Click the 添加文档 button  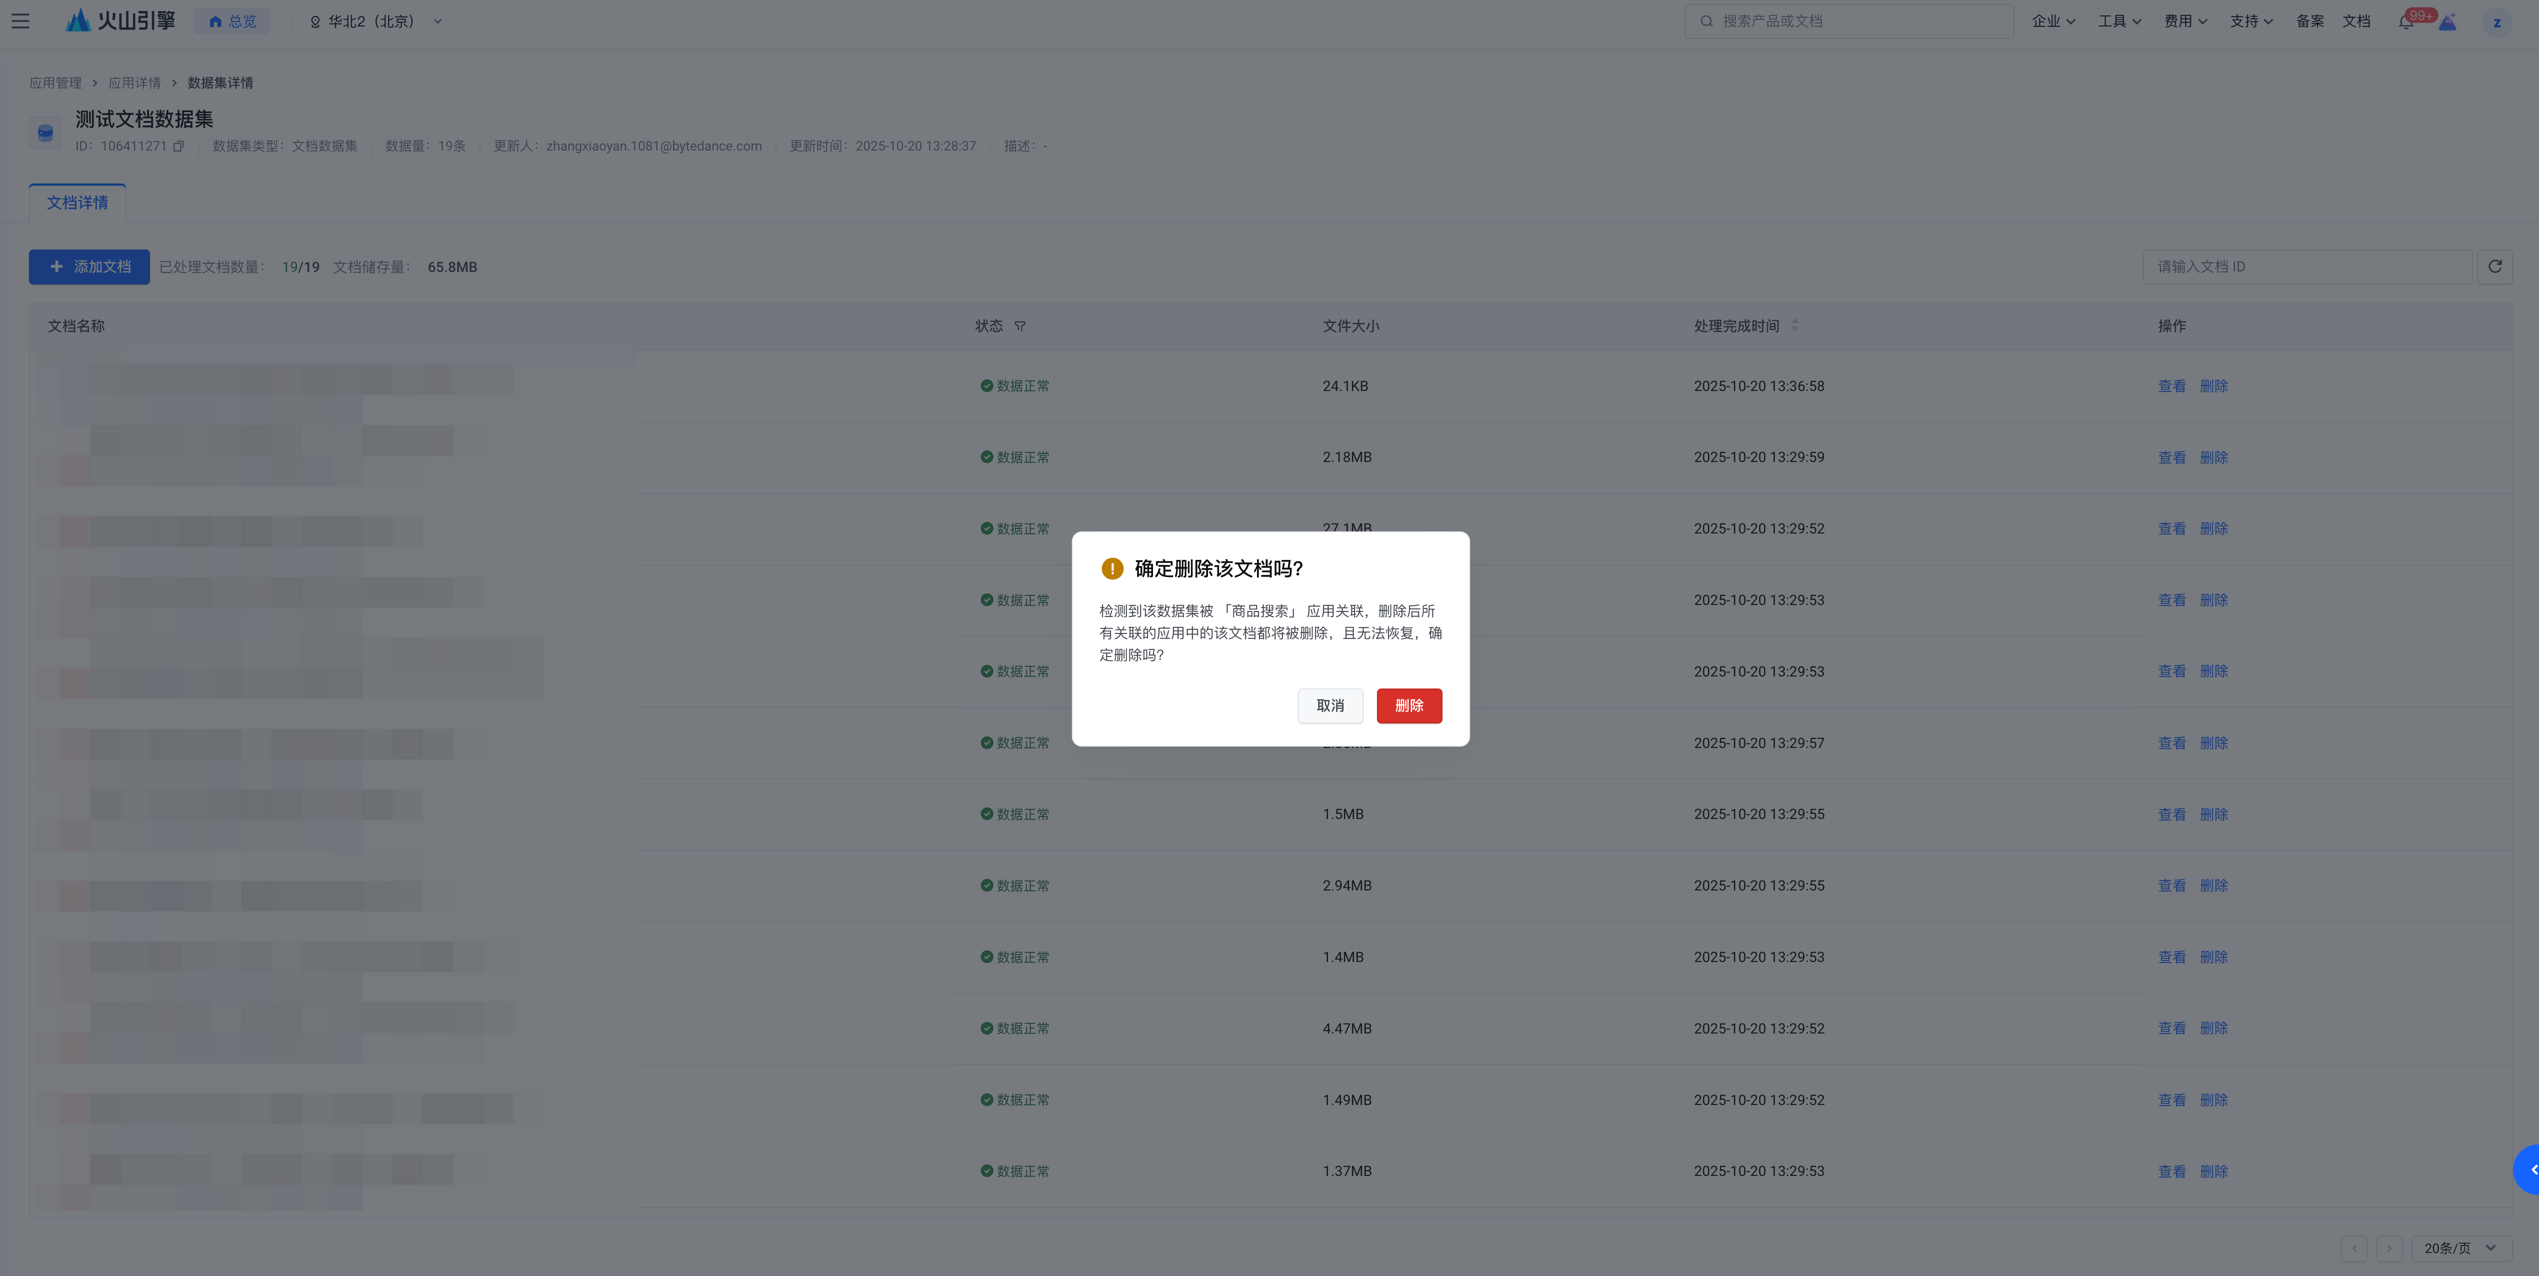pos(89,267)
